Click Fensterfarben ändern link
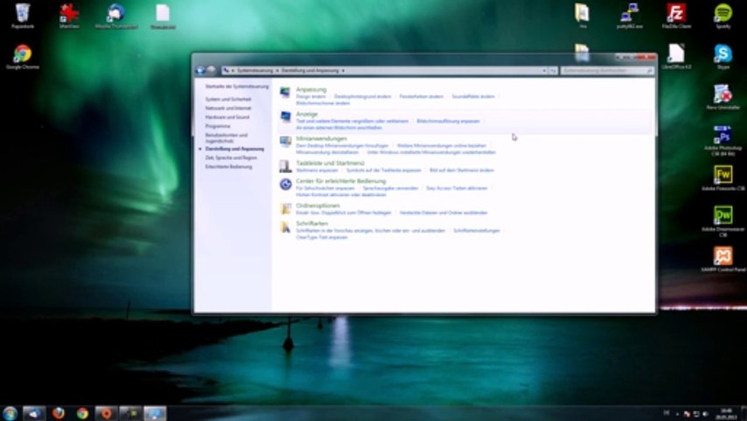 [421, 96]
